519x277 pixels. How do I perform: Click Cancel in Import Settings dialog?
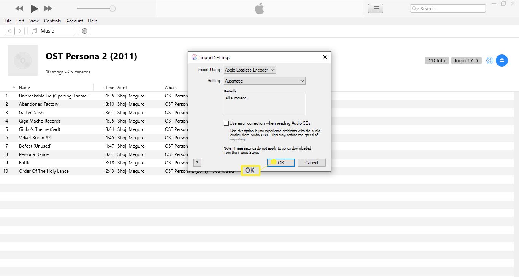pyautogui.click(x=312, y=163)
